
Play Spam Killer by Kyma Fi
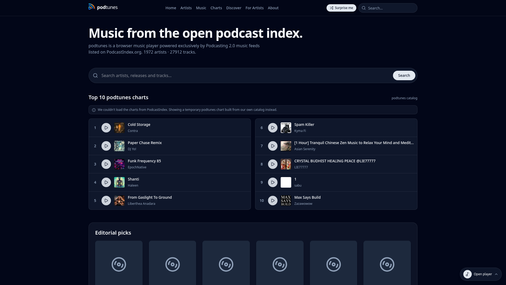(x=273, y=128)
